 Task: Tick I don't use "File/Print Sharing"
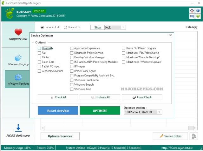coord(123,53)
